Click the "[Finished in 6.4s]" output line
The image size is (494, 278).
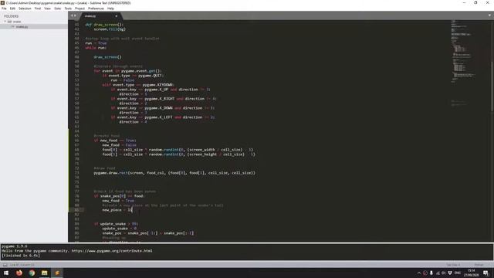point(21,256)
